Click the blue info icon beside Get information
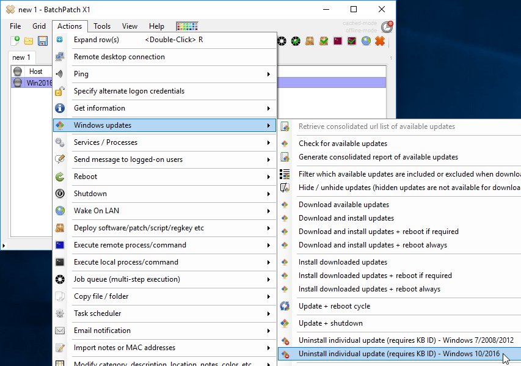This screenshot has height=366, width=521. coord(60,108)
